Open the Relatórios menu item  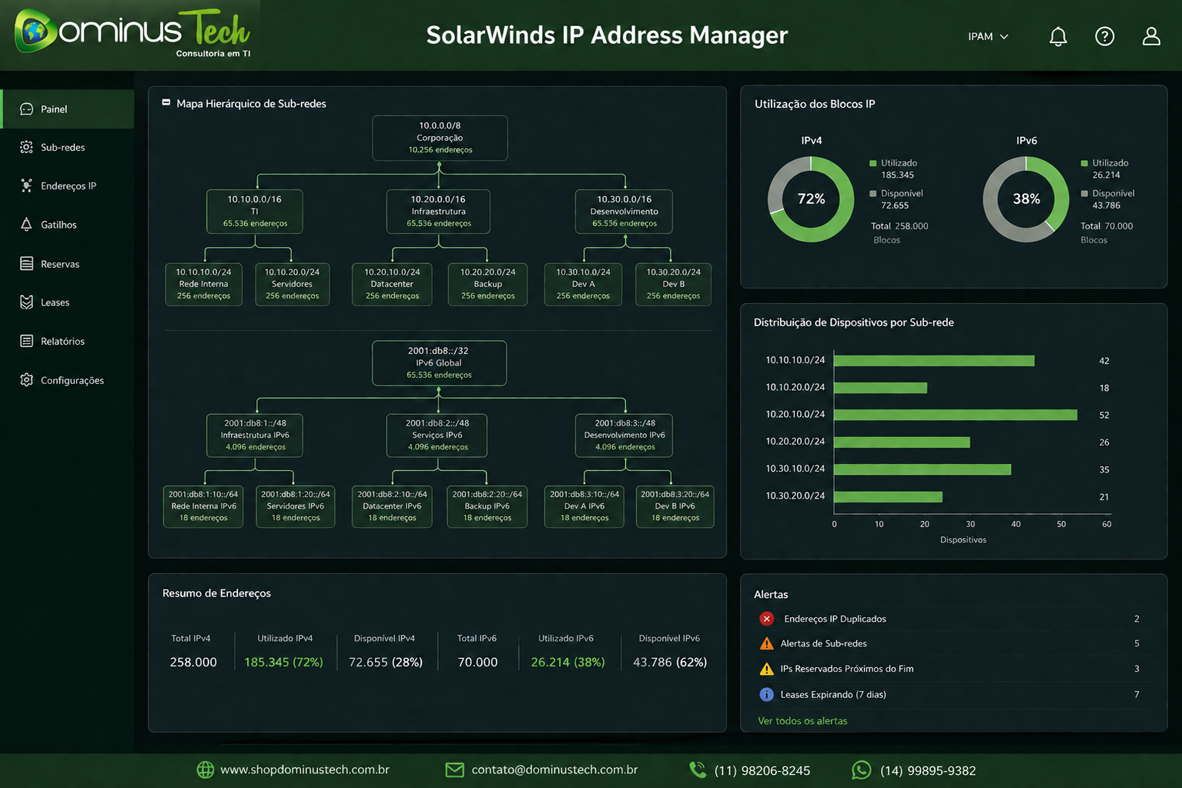pos(68,341)
